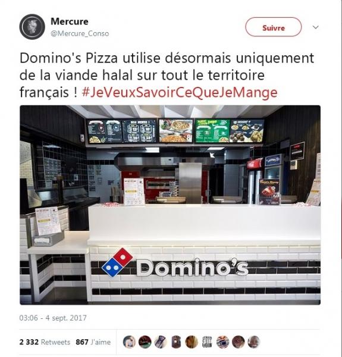
Task: Open the 03:06 - 4 sept. 2017 timestamp
Action: (53, 318)
